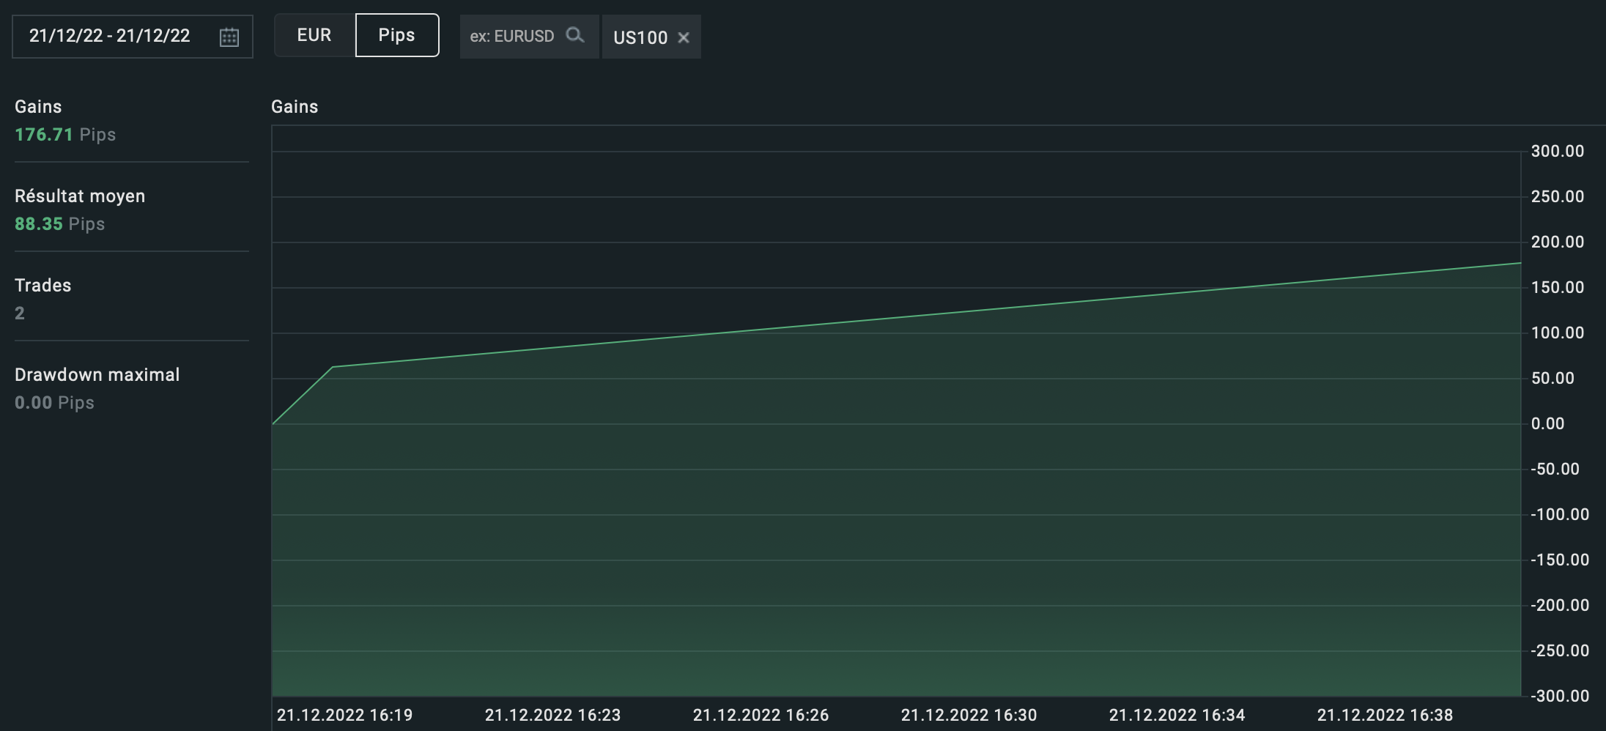1606x731 pixels.
Task: Open the calendar date picker icon
Action: tap(229, 37)
